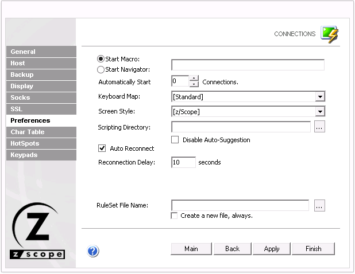Open the General tab

[41, 52]
